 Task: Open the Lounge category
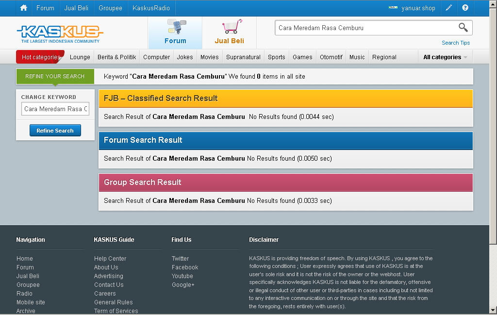(80, 57)
